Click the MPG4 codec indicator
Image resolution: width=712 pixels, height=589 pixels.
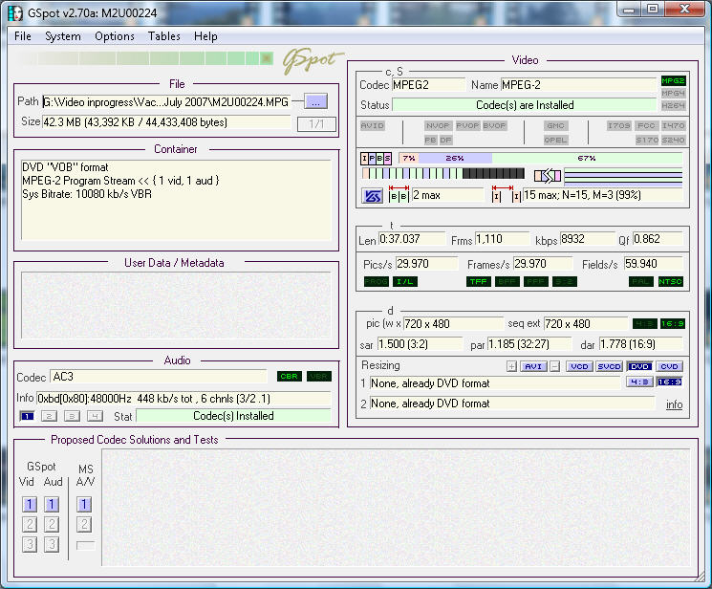click(x=673, y=93)
